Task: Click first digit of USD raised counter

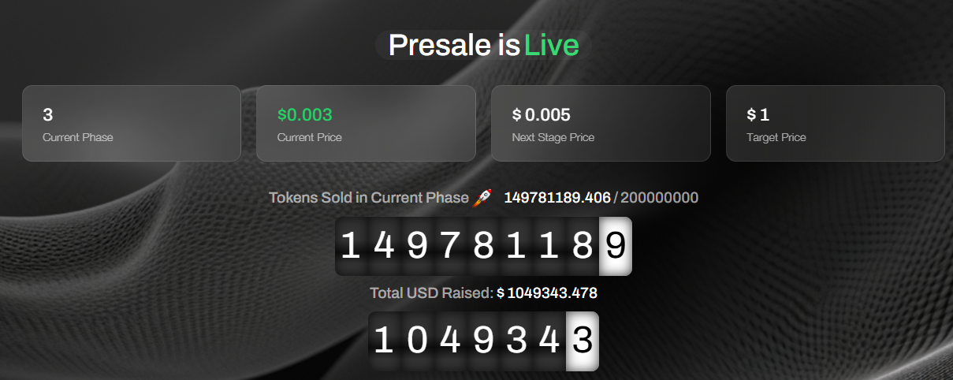Action: [x=384, y=341]
